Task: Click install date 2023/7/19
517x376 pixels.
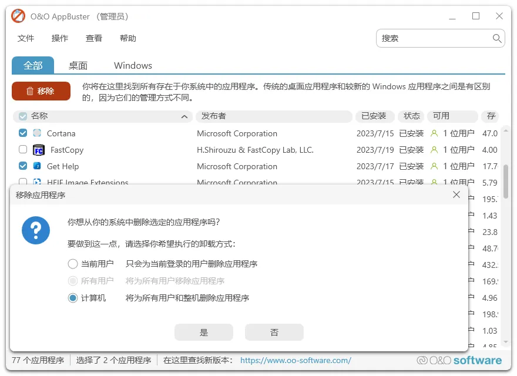Action: pos(375,150)
